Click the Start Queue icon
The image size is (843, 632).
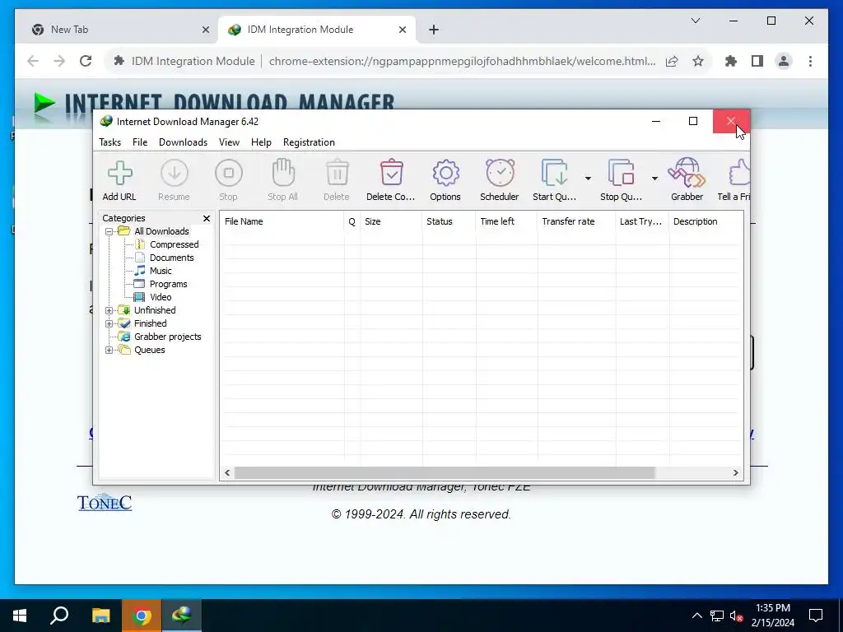click(x=554, y=173)
